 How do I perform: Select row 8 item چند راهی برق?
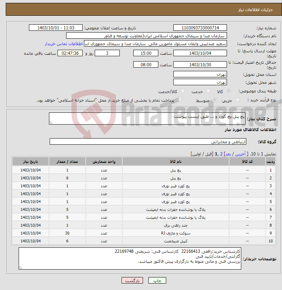point(175,225)
